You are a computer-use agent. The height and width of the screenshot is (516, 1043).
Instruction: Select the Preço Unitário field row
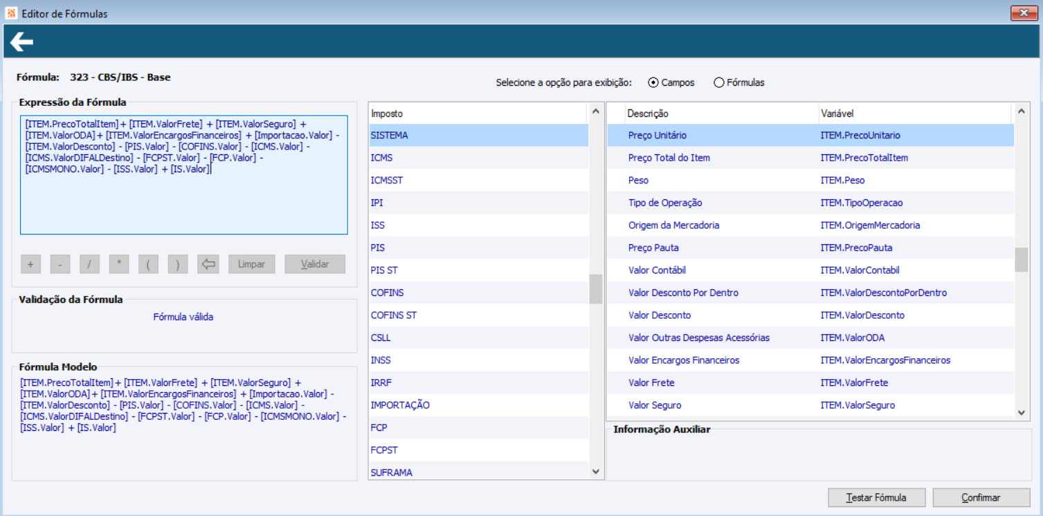810,136
